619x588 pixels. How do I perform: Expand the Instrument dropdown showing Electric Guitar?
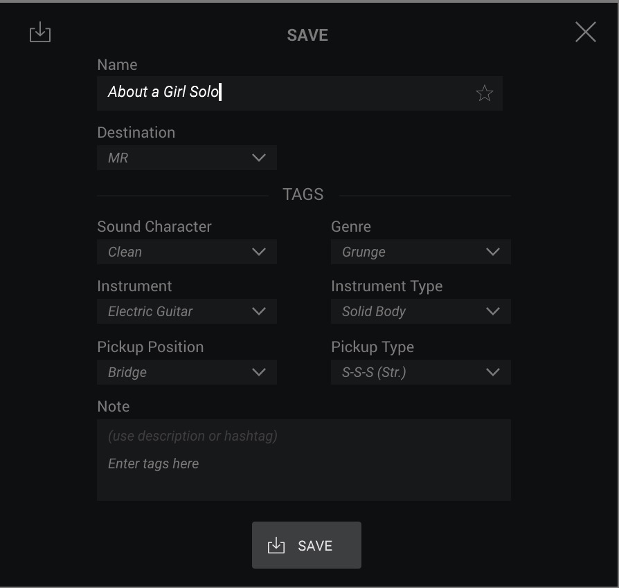point(187,311)
